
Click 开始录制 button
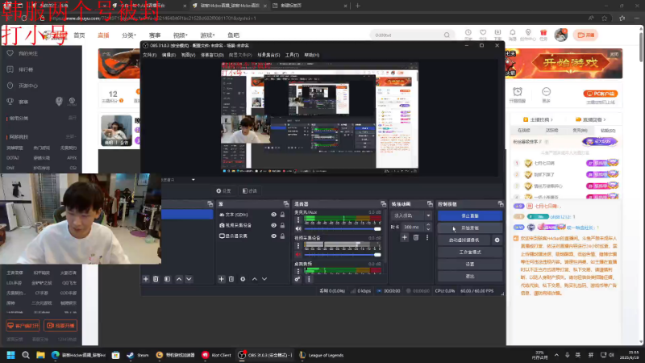(x=470, y=228)
